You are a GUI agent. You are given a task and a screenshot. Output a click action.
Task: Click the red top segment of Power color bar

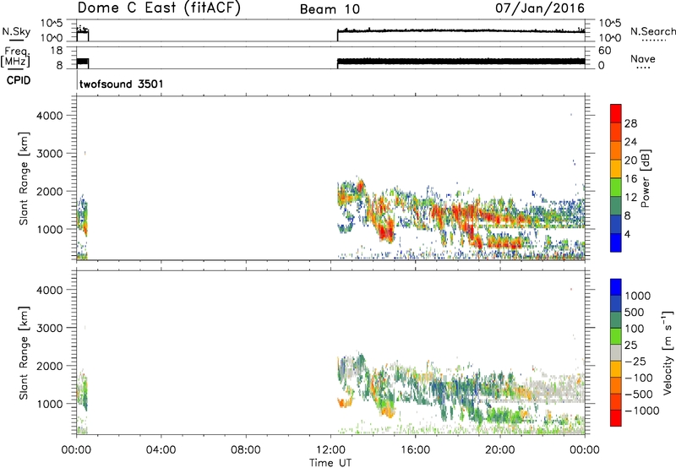click(616, 114)
